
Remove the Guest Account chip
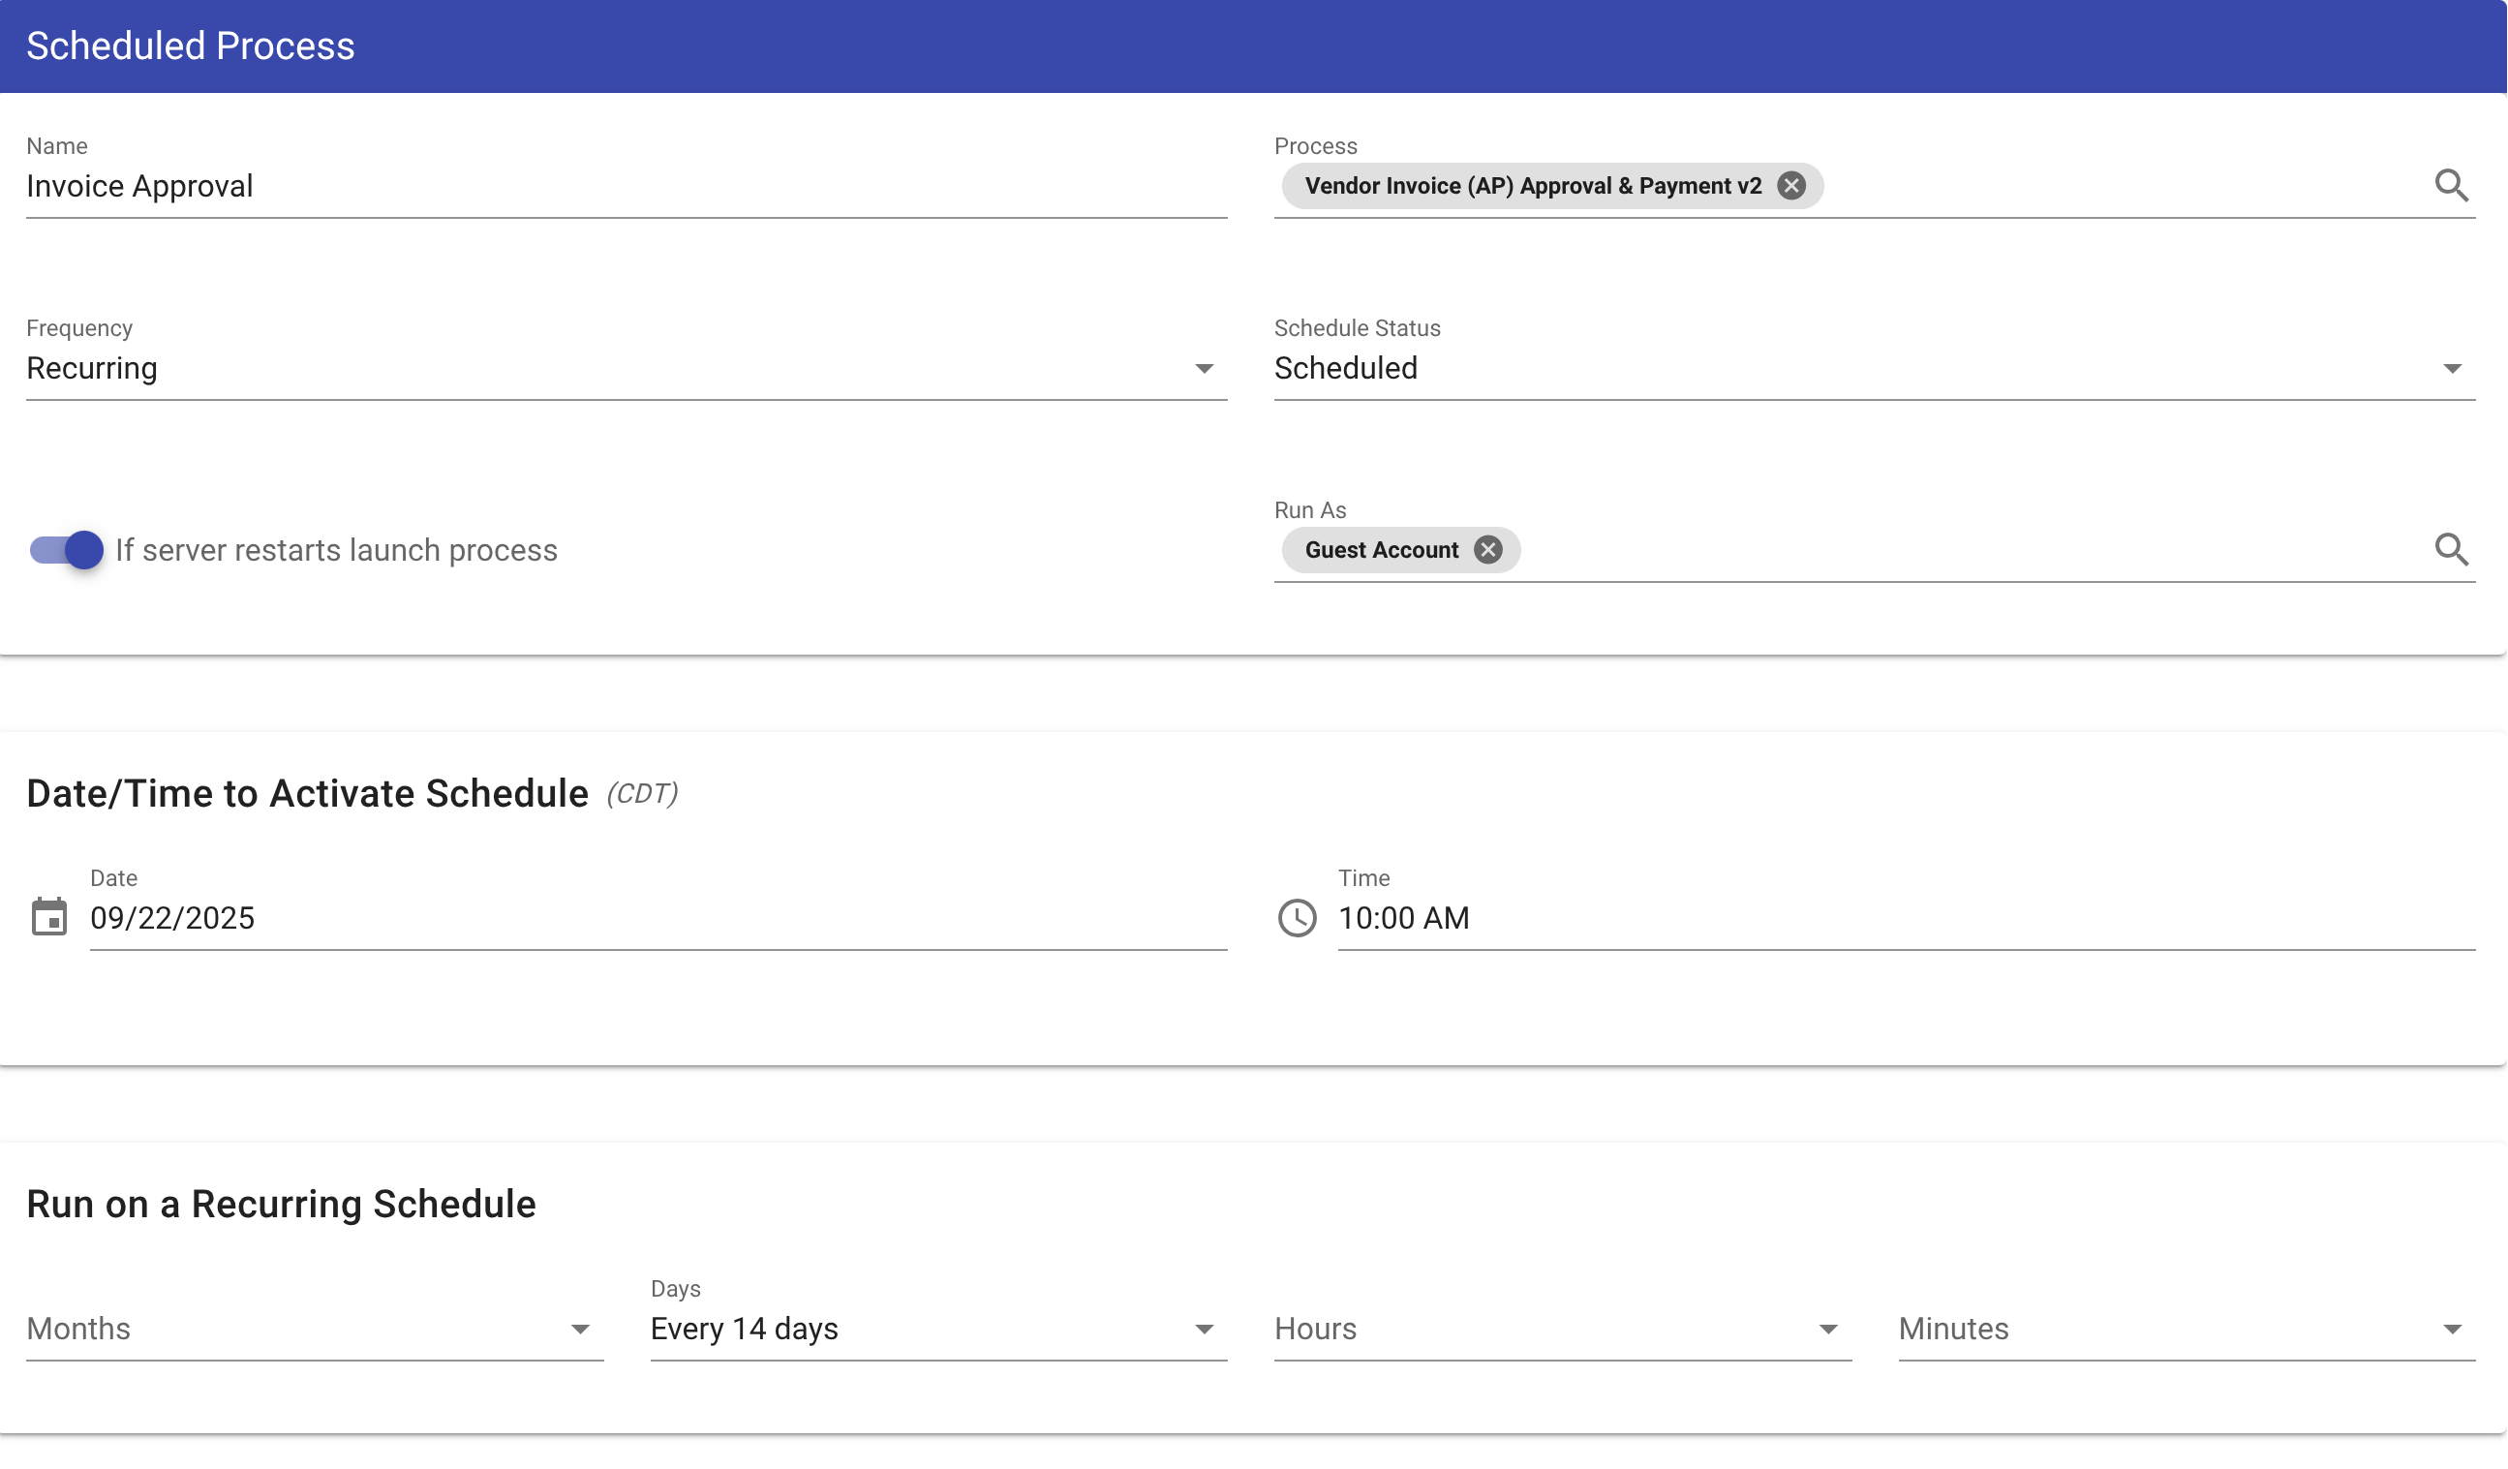[1488, 549]
